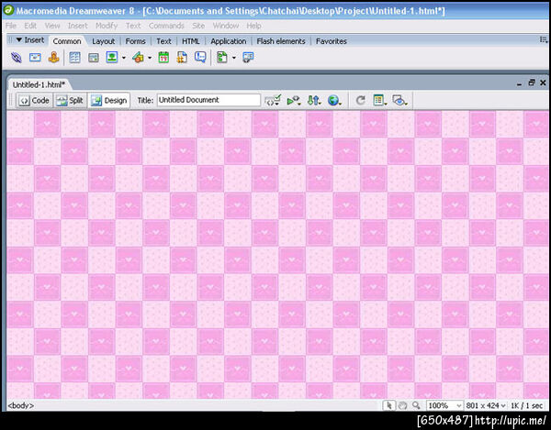The width and height of the screenshot is (551, 430).
Task: Click the <body> tag selector
Action: pos(21,406)
